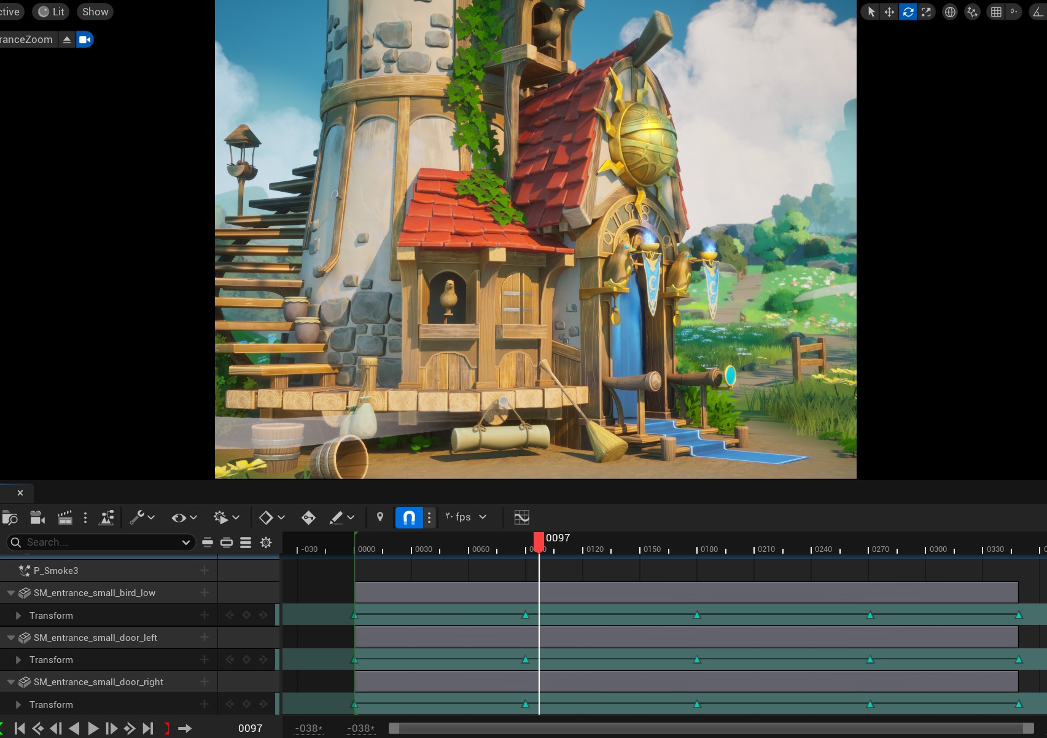Select the translate (move) tool
1047x738 pixels.
pyautogui.click(x=889, y=12)
